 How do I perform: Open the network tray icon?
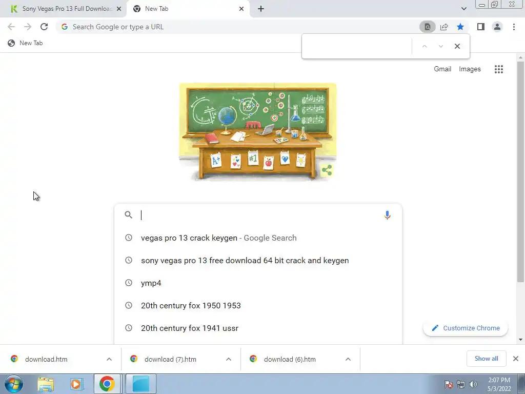tap(461, 385)
